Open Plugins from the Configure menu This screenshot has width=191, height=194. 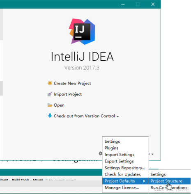pos(125,148)
